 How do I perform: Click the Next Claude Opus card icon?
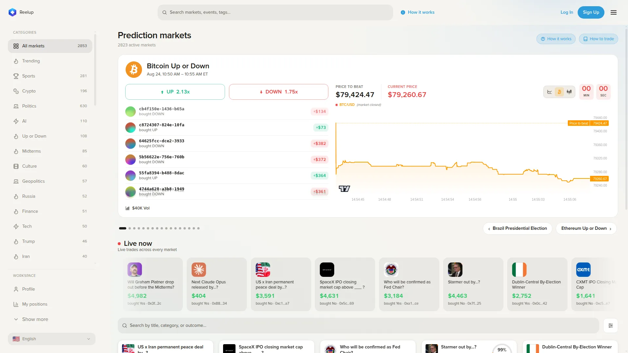[x=199, y=270]
